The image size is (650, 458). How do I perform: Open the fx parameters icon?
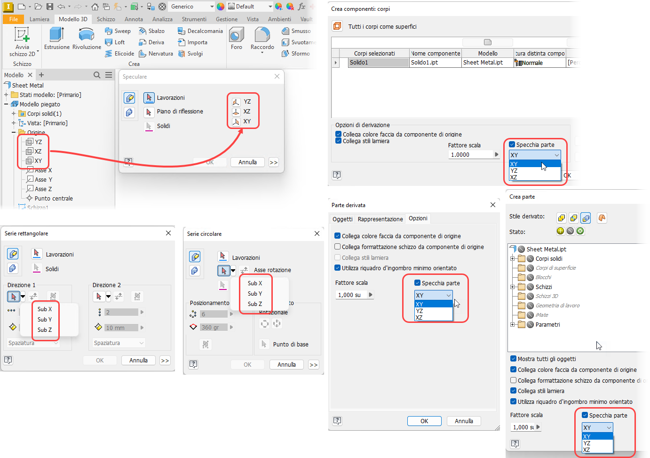[301, 7]
